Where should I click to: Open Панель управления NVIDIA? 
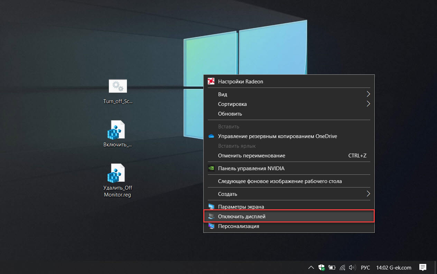point(251,168)
